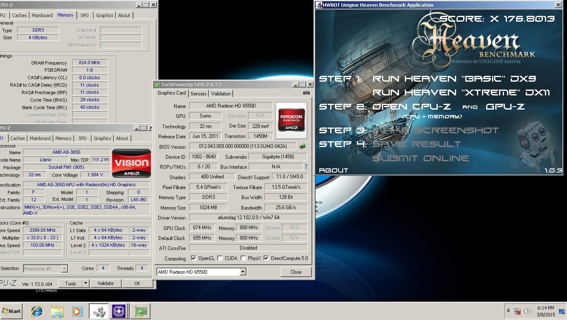Click the GPU-Z title bar app icon
567x320 pixels.
[x=157, y=84]
